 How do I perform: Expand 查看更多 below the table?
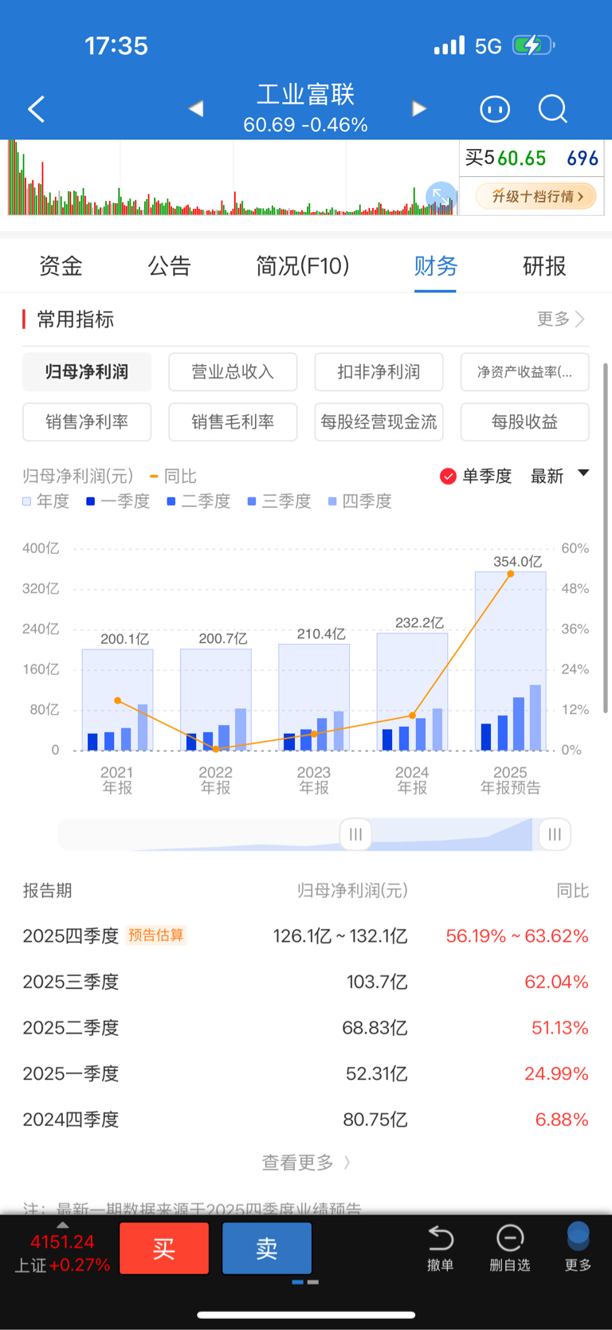[x=306, y=1163]
